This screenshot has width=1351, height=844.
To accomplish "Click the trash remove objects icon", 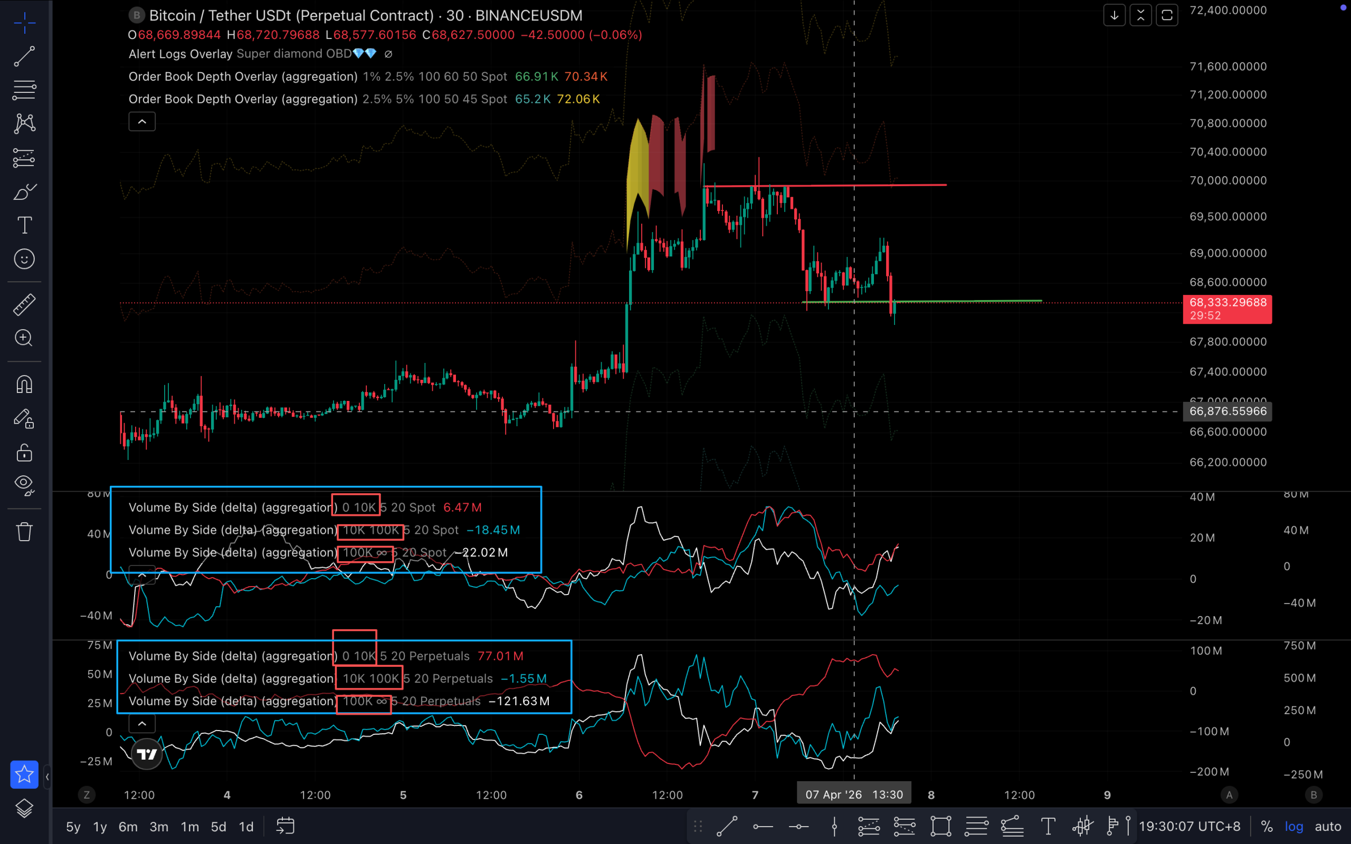I will (x=24, y=531).
